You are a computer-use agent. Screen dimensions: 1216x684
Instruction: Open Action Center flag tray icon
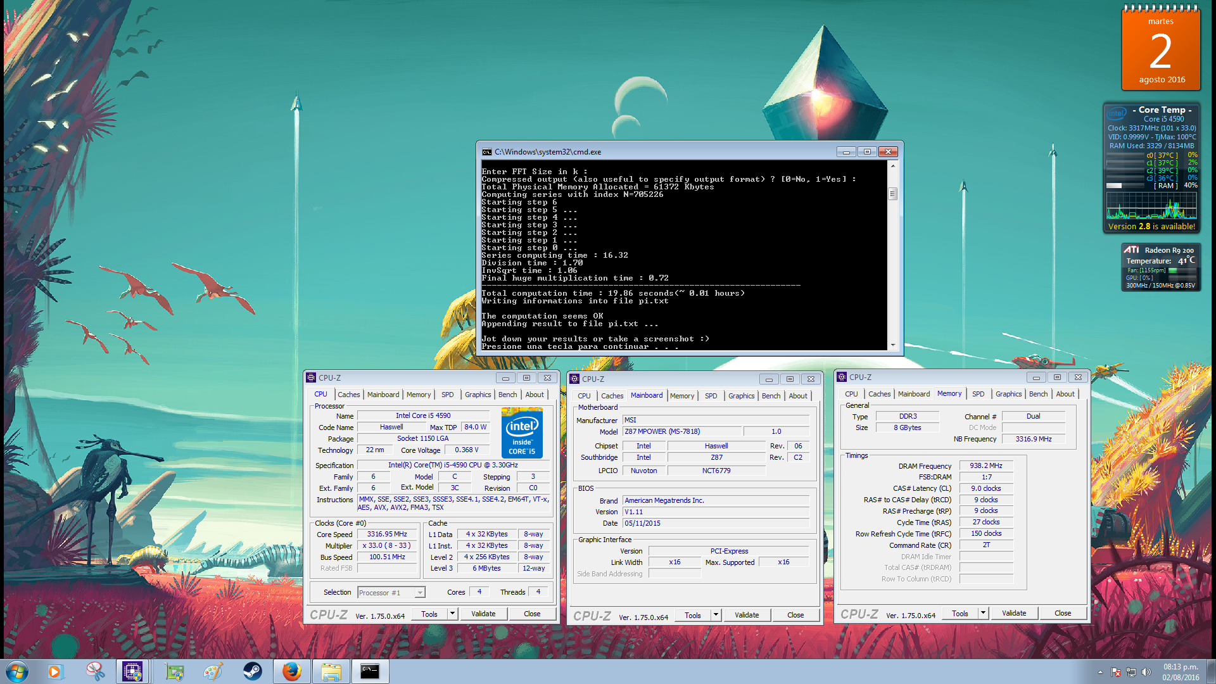point(1116,672)
